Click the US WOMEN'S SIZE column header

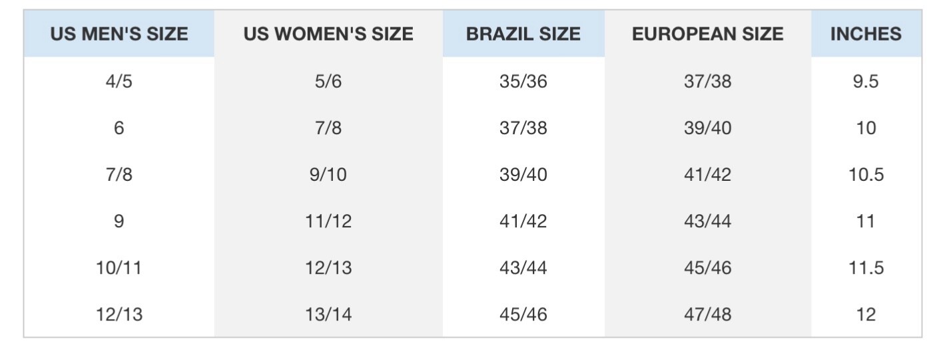(328, 34)
